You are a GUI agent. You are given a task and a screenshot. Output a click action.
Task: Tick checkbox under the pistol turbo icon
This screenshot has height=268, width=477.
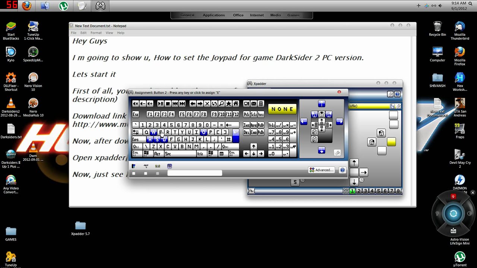[x=146, y=173]
